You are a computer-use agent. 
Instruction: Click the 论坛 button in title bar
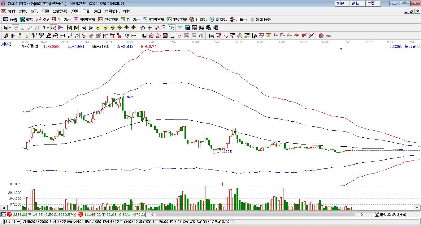(x=355, y=3)
